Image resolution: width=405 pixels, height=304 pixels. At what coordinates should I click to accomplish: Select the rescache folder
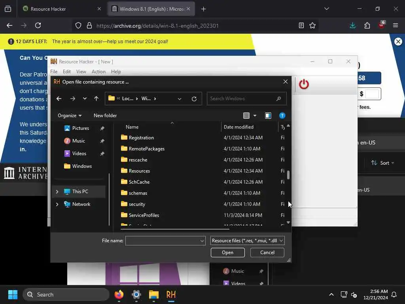[138, 160]
